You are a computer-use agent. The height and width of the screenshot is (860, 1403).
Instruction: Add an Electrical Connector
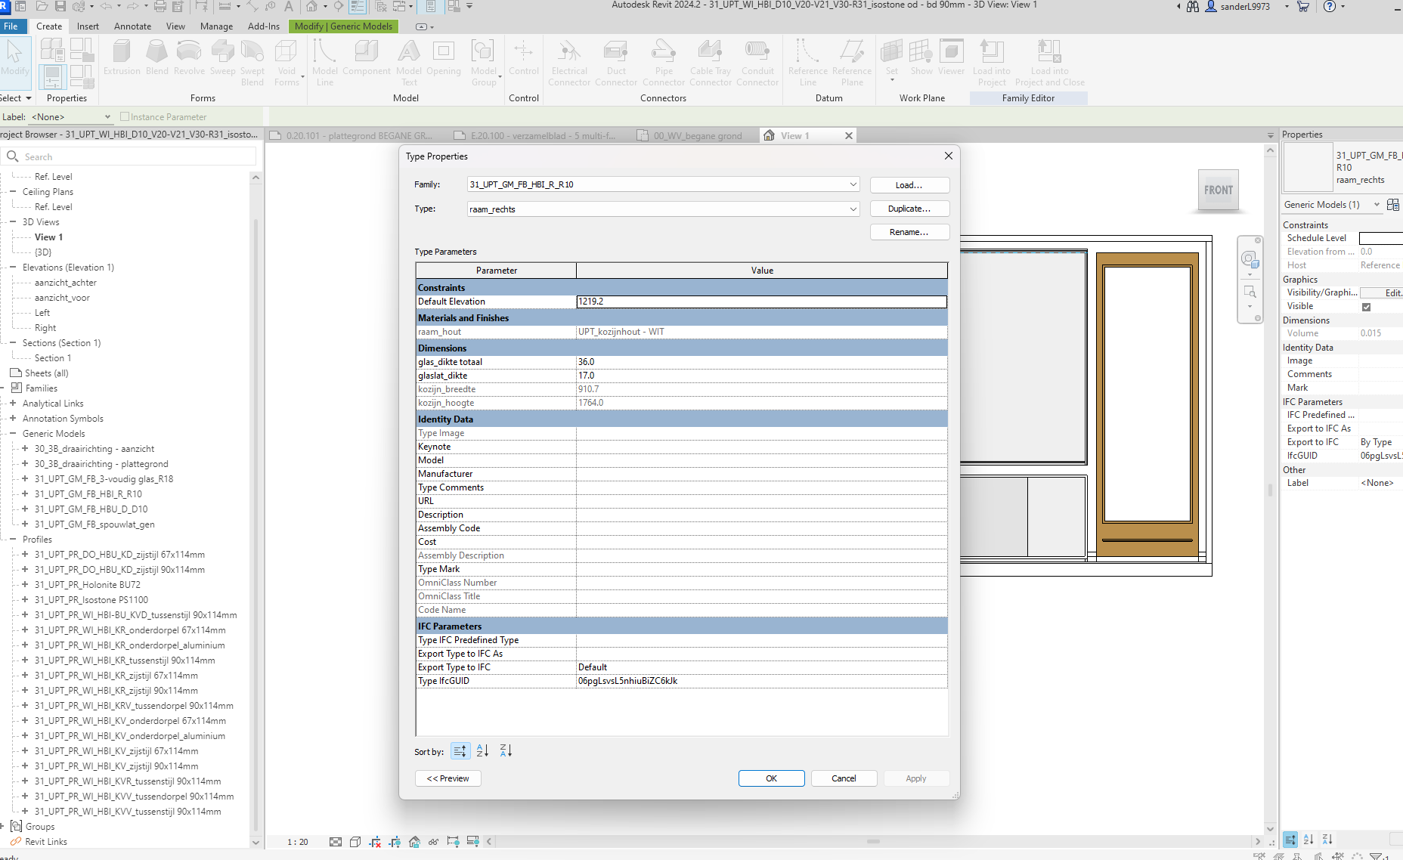[569, 62]
